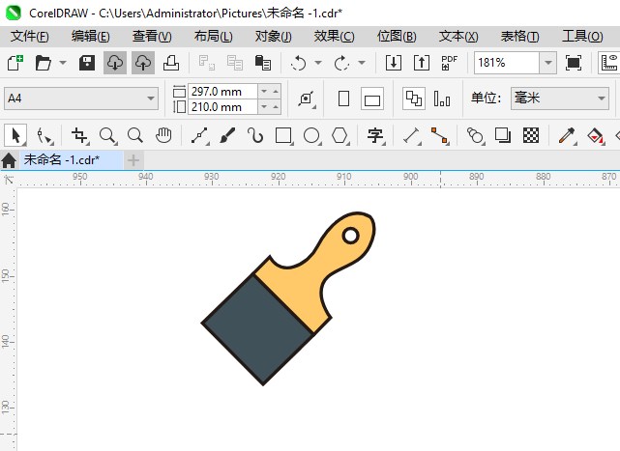The image size is (620, 451).
Task: Select the Shape edit tool
Action: (44, 136)
